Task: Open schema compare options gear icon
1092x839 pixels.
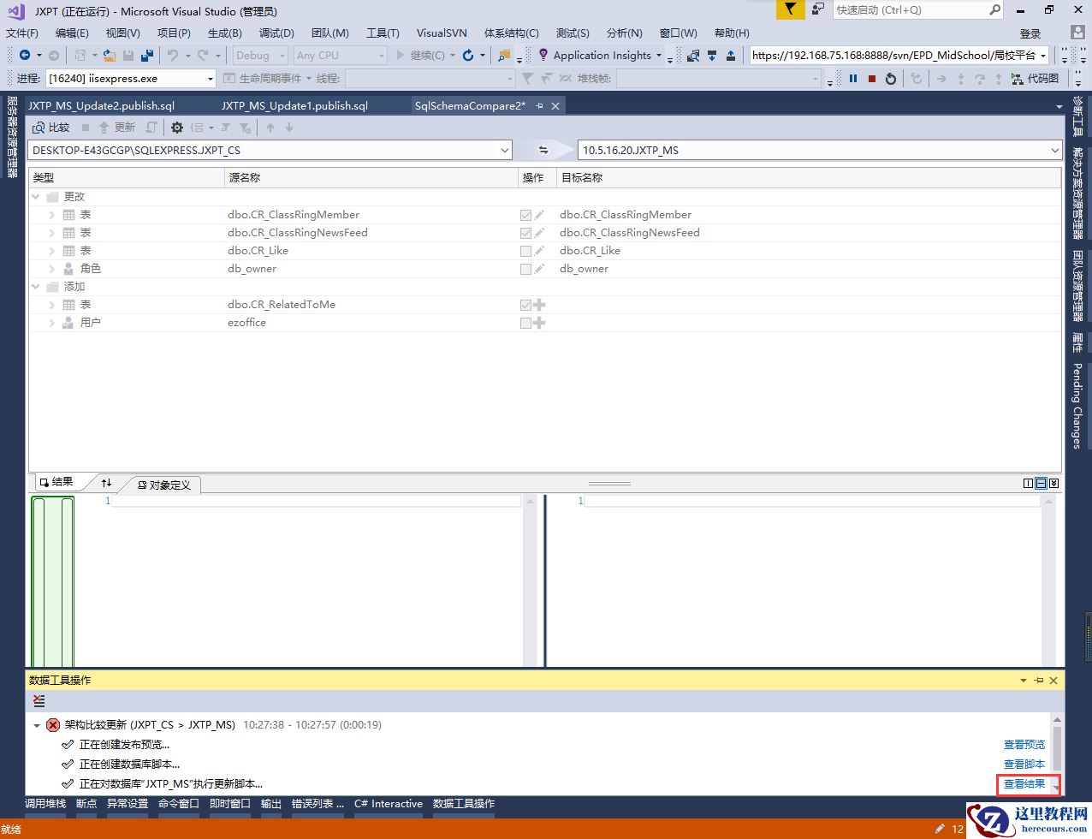Action: pyautogui.click(x=177, y=128)
